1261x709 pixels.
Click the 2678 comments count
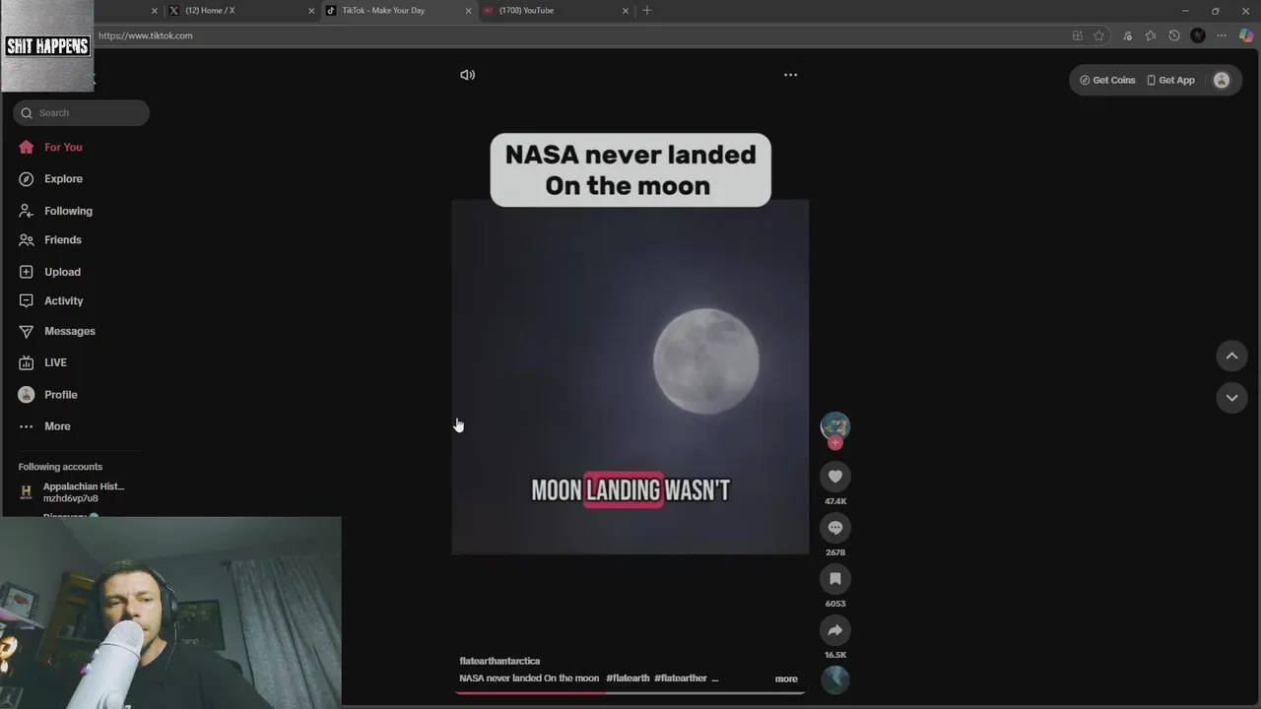pos(835,552)
